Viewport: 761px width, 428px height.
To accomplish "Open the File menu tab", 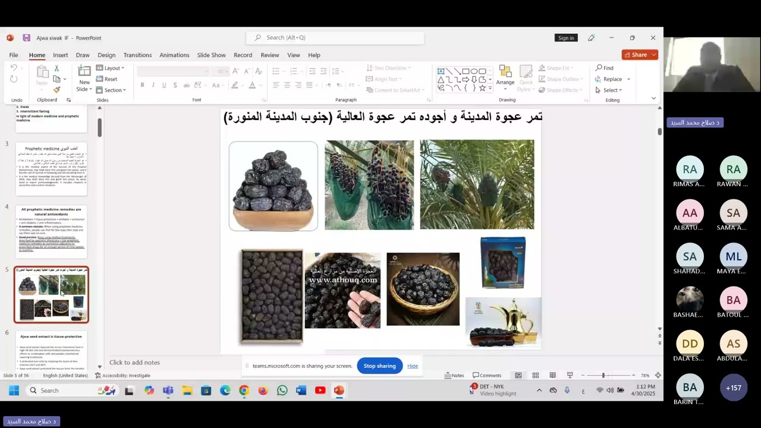I will (x=13, y=55).
